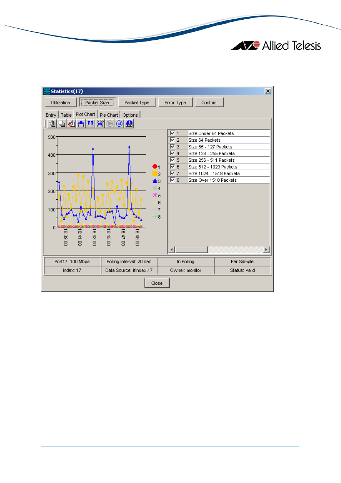Click the magenta asterisk legend marker for series 5
Viewport: 341px width, 483px height.
(155, 195)
